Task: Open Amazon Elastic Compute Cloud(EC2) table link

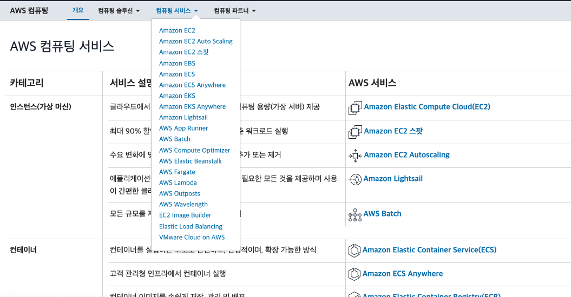Action: [427, 107]
